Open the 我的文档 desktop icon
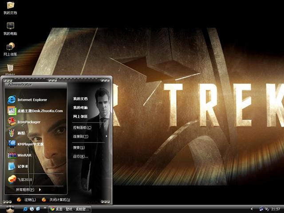Viewport: 284px width, 213px height. tap(10, 8)
